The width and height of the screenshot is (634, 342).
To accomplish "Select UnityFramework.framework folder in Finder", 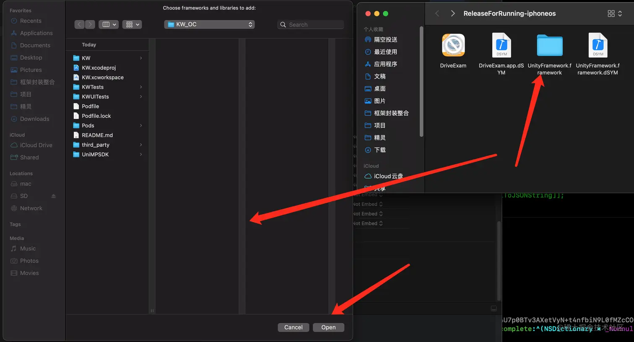I will click(x=550, y=45).
